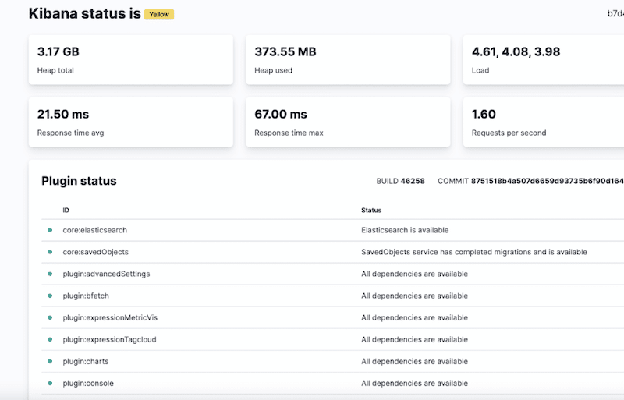The width and height of the screenshot is (624, 400).
Task: Select the green dot beside core:savedObjects
Action: point(50,252)
